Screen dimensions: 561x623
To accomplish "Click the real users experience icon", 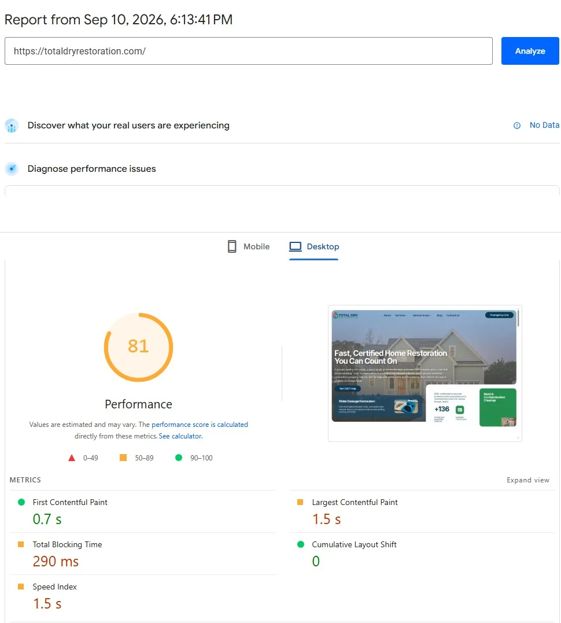I will 12,126.
